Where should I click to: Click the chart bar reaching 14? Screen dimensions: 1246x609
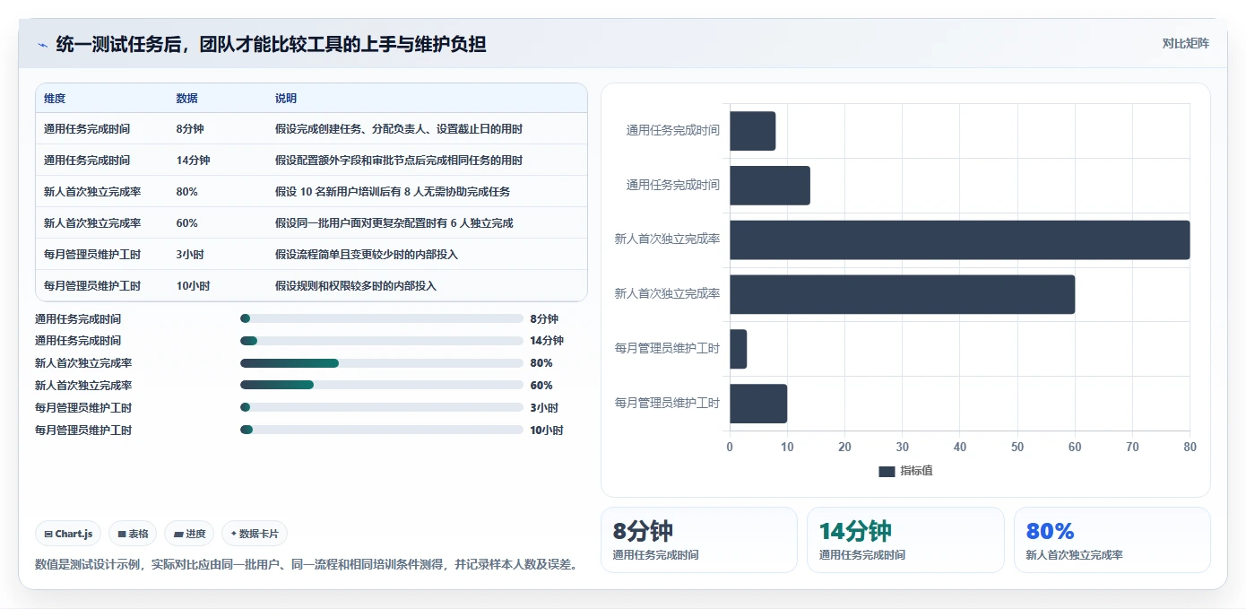point(770,186)
